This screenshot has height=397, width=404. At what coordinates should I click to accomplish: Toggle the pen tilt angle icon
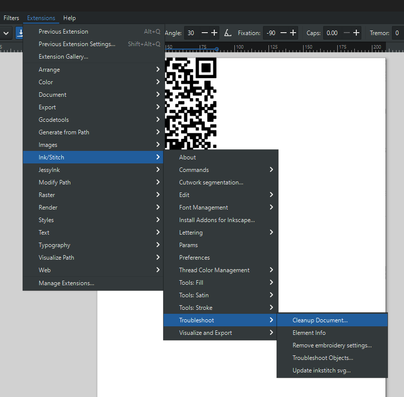[x=227, y=33]
